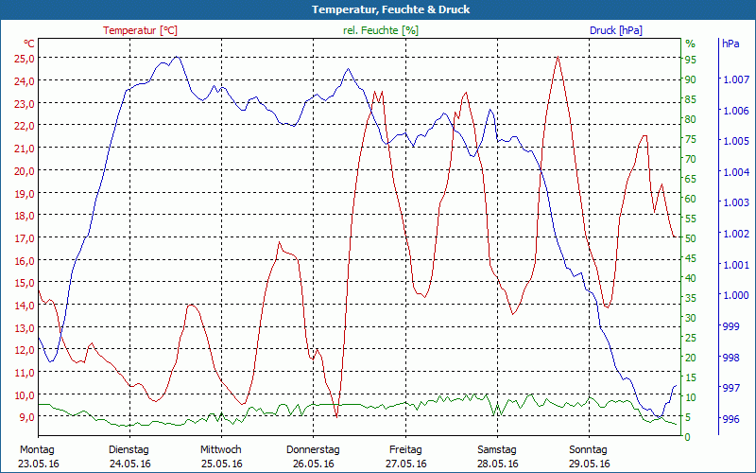
Task: Click the Samstag 28.05.16 date label
Action: 497,456
